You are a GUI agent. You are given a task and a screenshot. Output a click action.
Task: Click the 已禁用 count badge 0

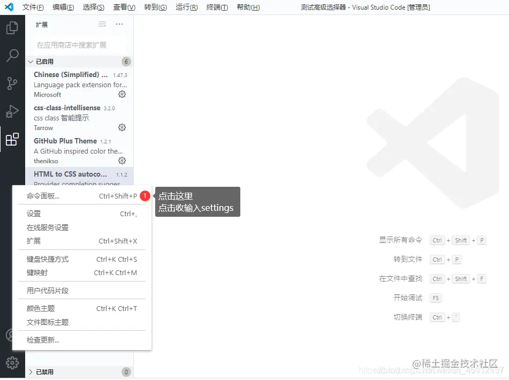click(126, 372)
